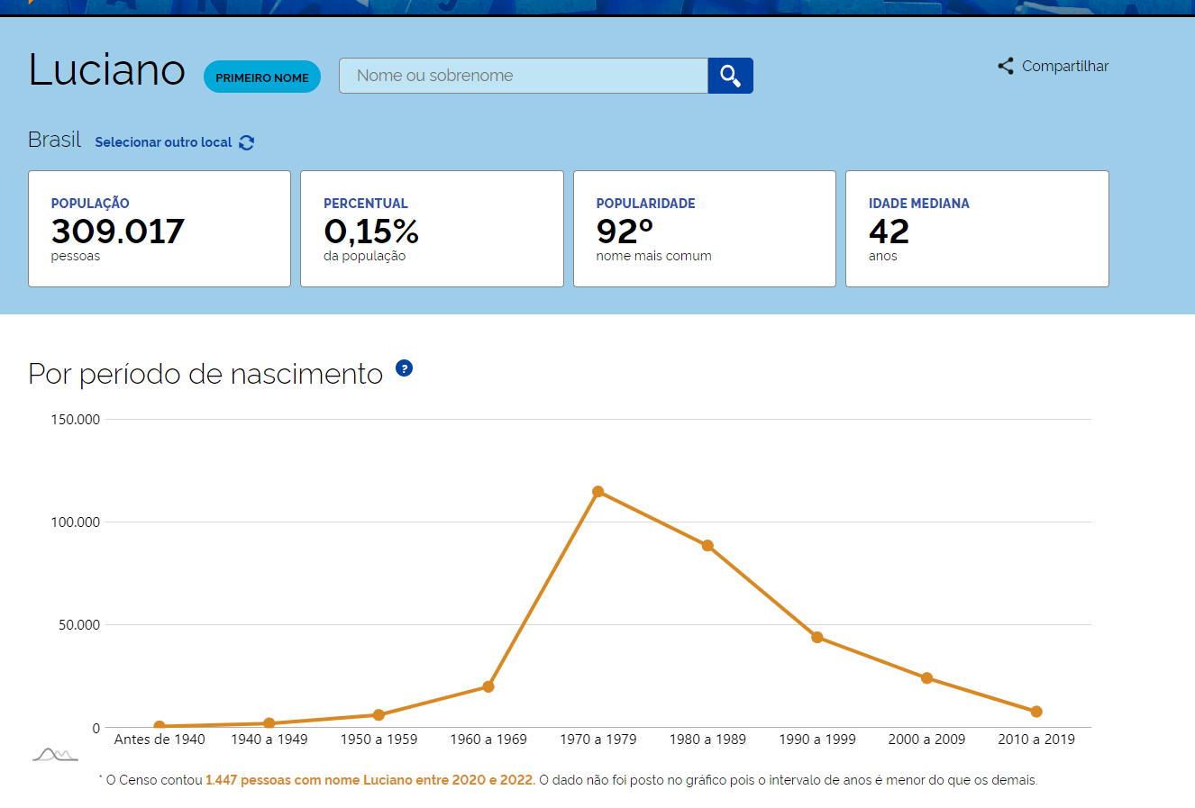Click the '1980 a 1989' axis label
This screenshot has width=1195, height=808.
(707, 740)
